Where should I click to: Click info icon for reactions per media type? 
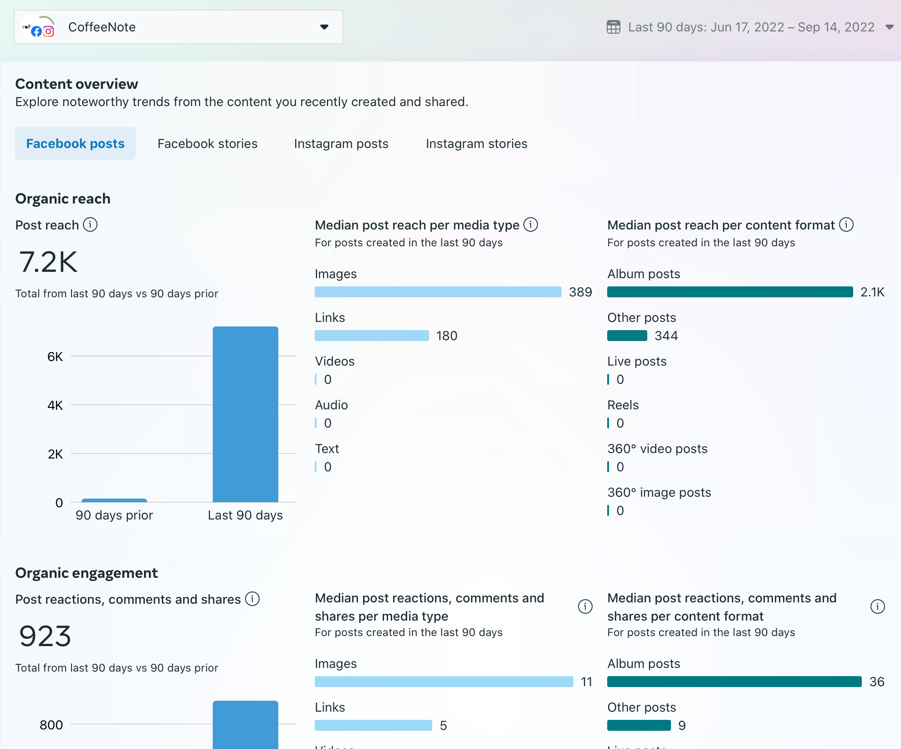(585, 606)
